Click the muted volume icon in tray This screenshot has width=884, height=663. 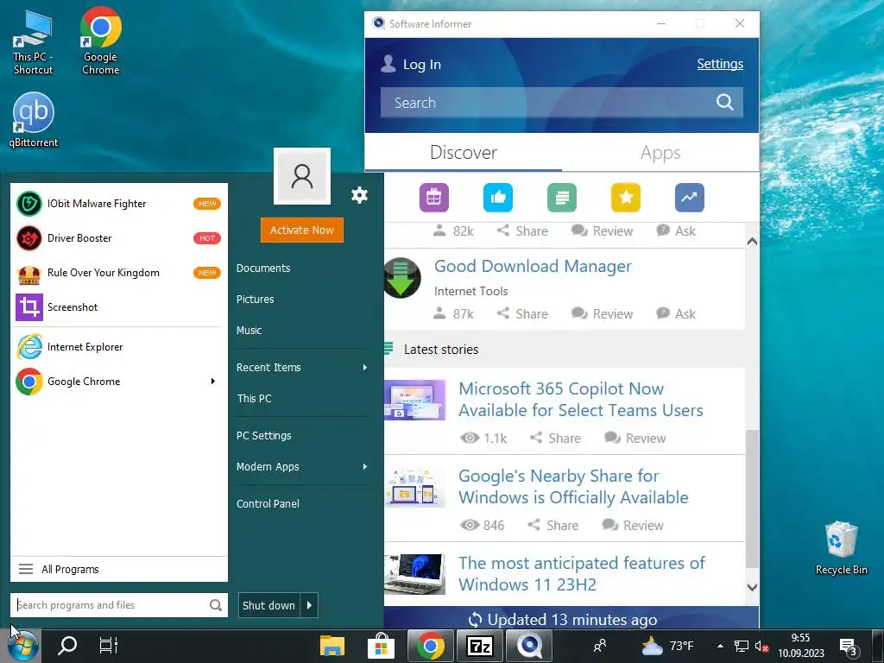[x=761, y=647]
